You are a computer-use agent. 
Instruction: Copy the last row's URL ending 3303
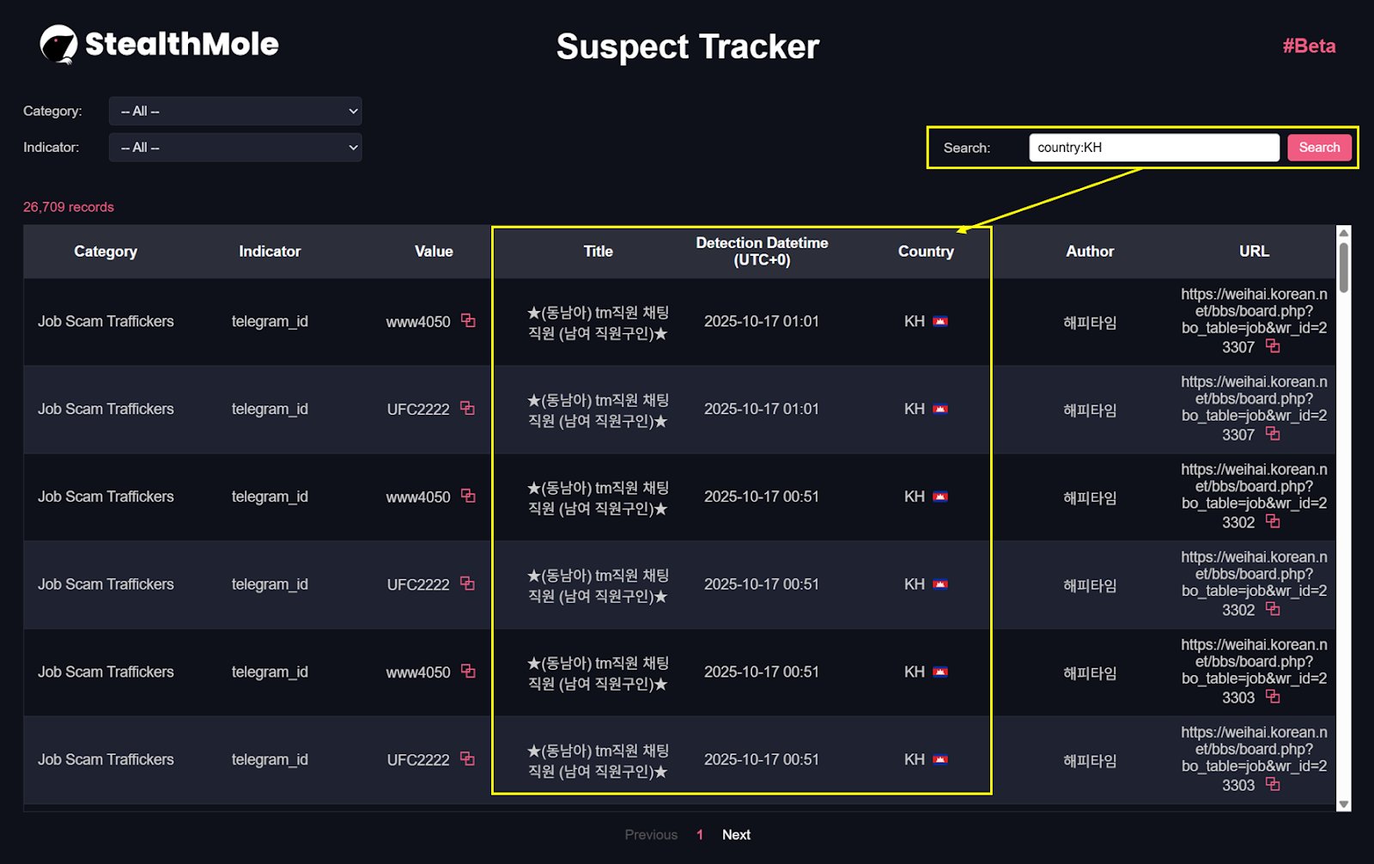[x=1273, y=784]
